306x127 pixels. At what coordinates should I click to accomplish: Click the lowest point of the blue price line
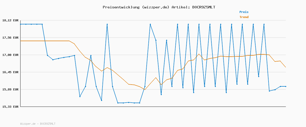click(x=118, y=103)
